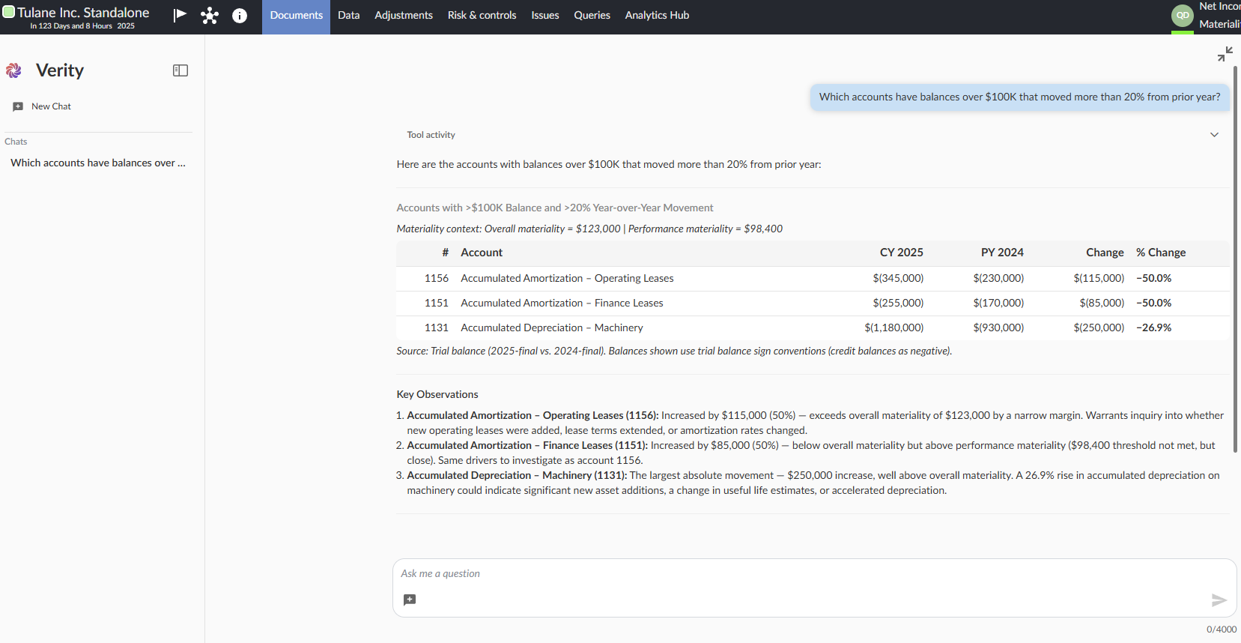
Task: Collapse the sidebar panel icon
Action: pos(180,70)
